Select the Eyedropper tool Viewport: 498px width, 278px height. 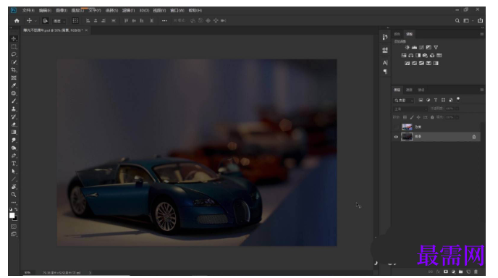14,85
